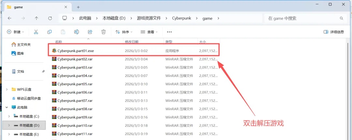Viewport: 352px width, 140px height.
Task: Click the game tab title
Action: 18,7
